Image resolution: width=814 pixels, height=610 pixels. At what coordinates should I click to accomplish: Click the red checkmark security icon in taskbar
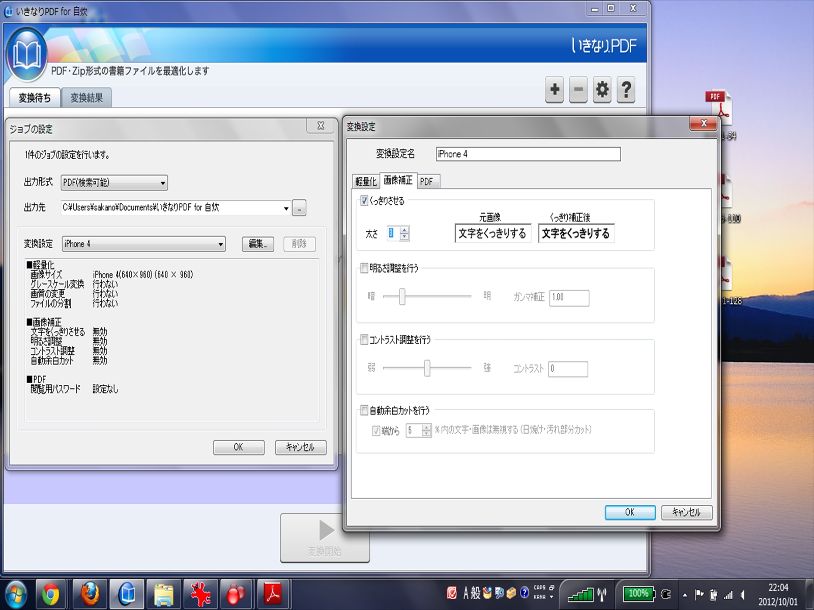[x=452, y=593]
